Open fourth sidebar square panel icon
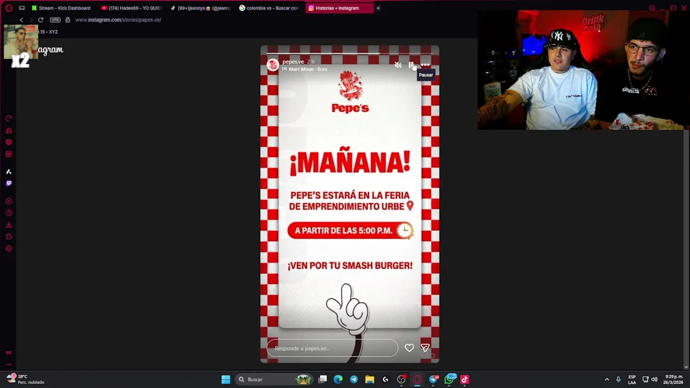The height and width of the screenshot is (388, 690). point(9,154)
